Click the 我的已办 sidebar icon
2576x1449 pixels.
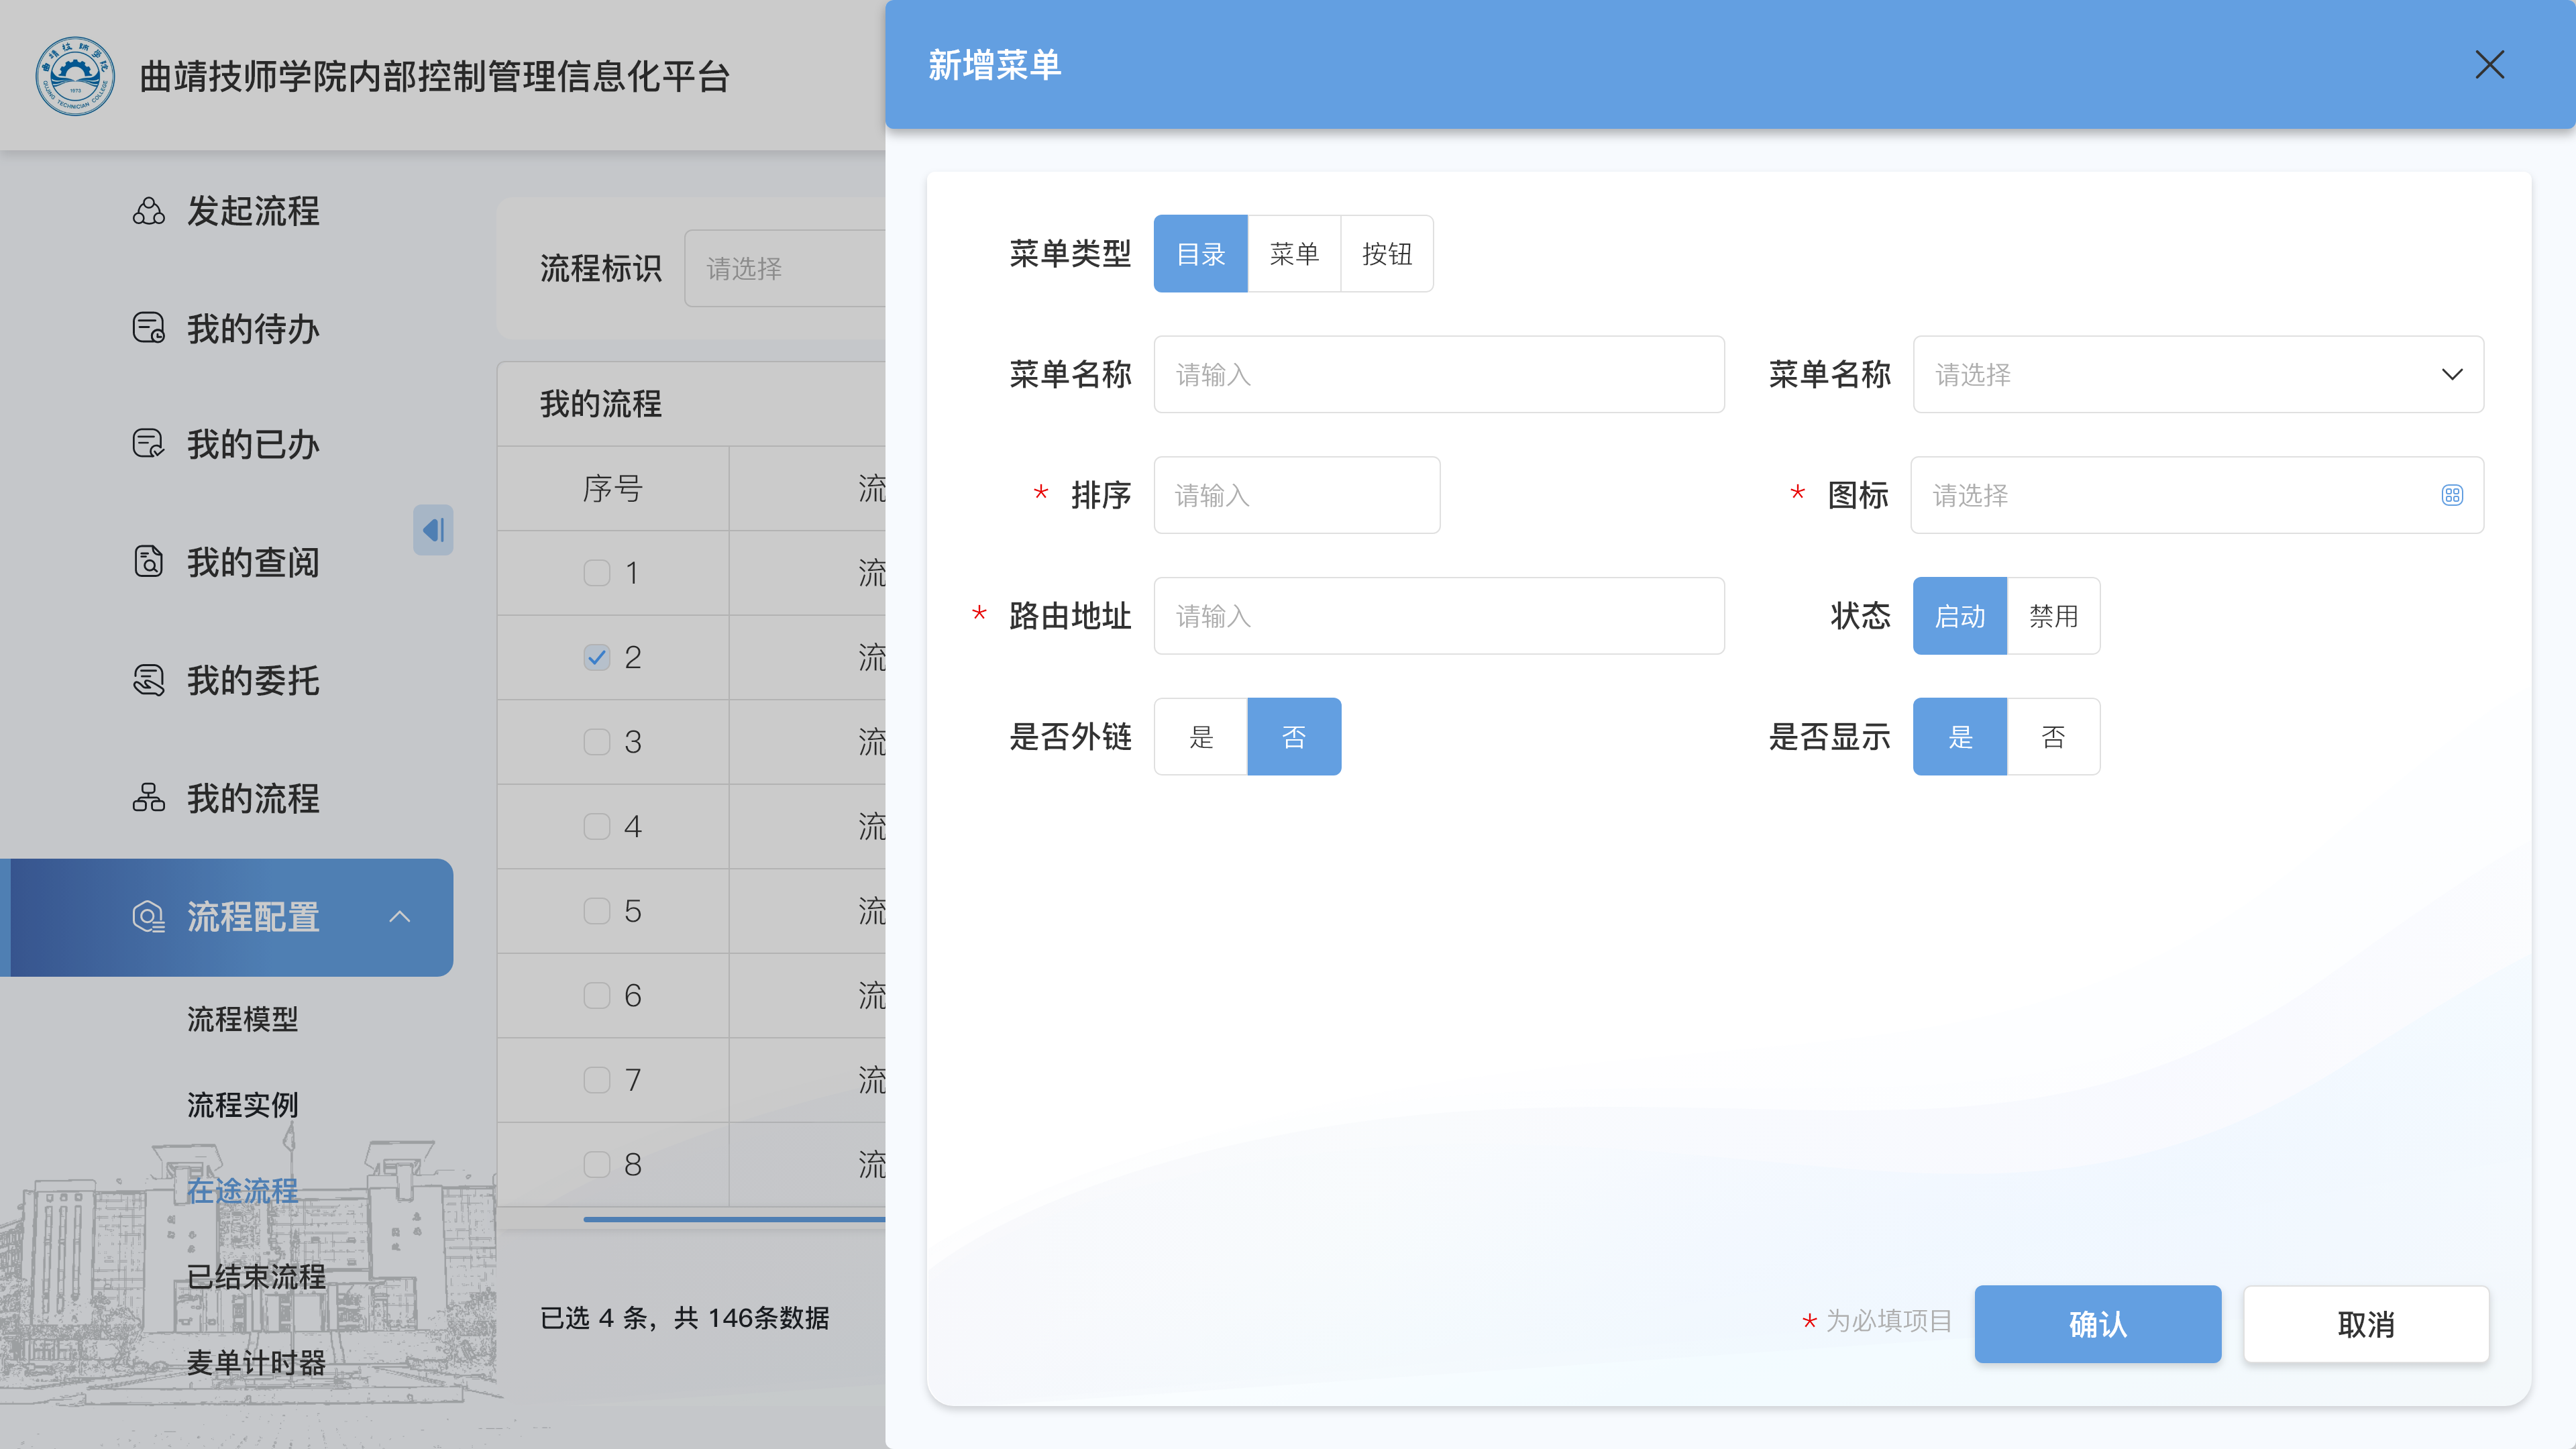[x=149, y=444]
